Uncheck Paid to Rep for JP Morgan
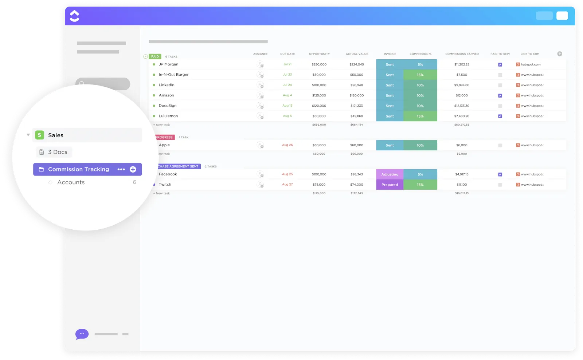The width and height of the screenshot is (583, 360). tap(500, 64)
